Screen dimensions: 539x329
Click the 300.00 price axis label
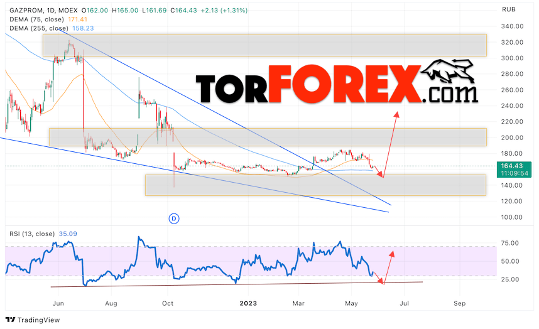click(x=512, y=58)
